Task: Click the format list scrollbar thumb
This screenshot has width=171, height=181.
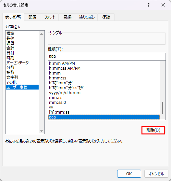Action: (163, 108)
